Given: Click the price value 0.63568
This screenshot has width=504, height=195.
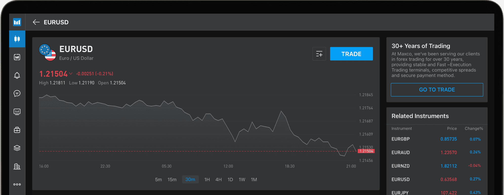Looking at the screenshot, I should tap(449, 179).
